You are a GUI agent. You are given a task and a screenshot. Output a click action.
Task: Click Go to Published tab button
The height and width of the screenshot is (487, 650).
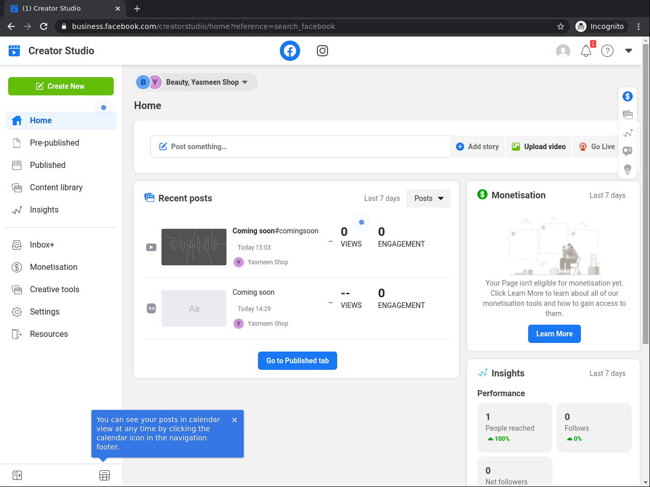click(x=298, y=361)
